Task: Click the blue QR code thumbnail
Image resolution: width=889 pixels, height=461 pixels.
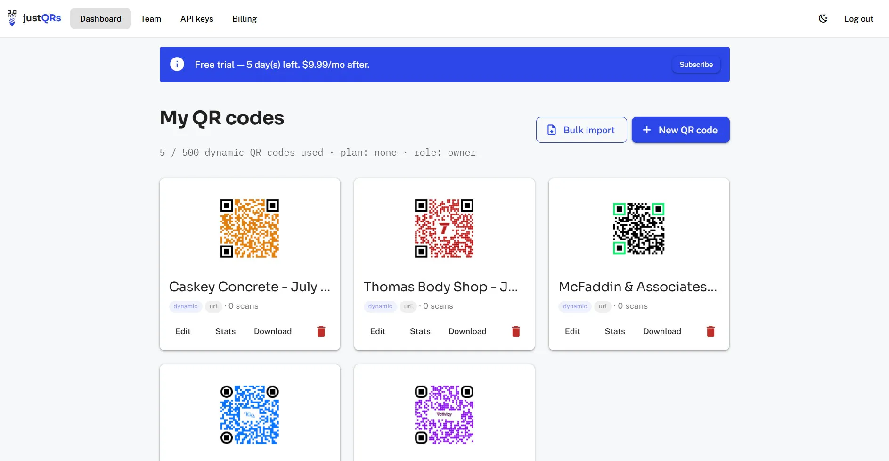Action: pos(250,414)
